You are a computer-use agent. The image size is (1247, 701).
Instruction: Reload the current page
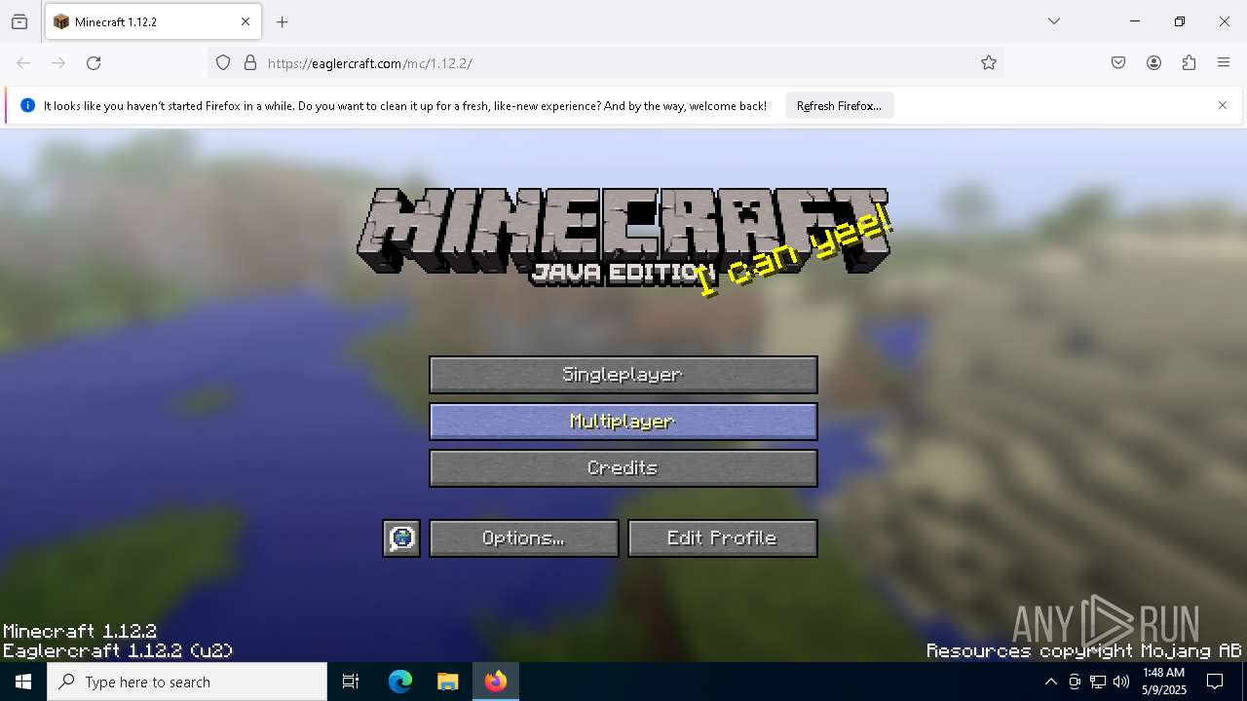(x=94, y=63)
